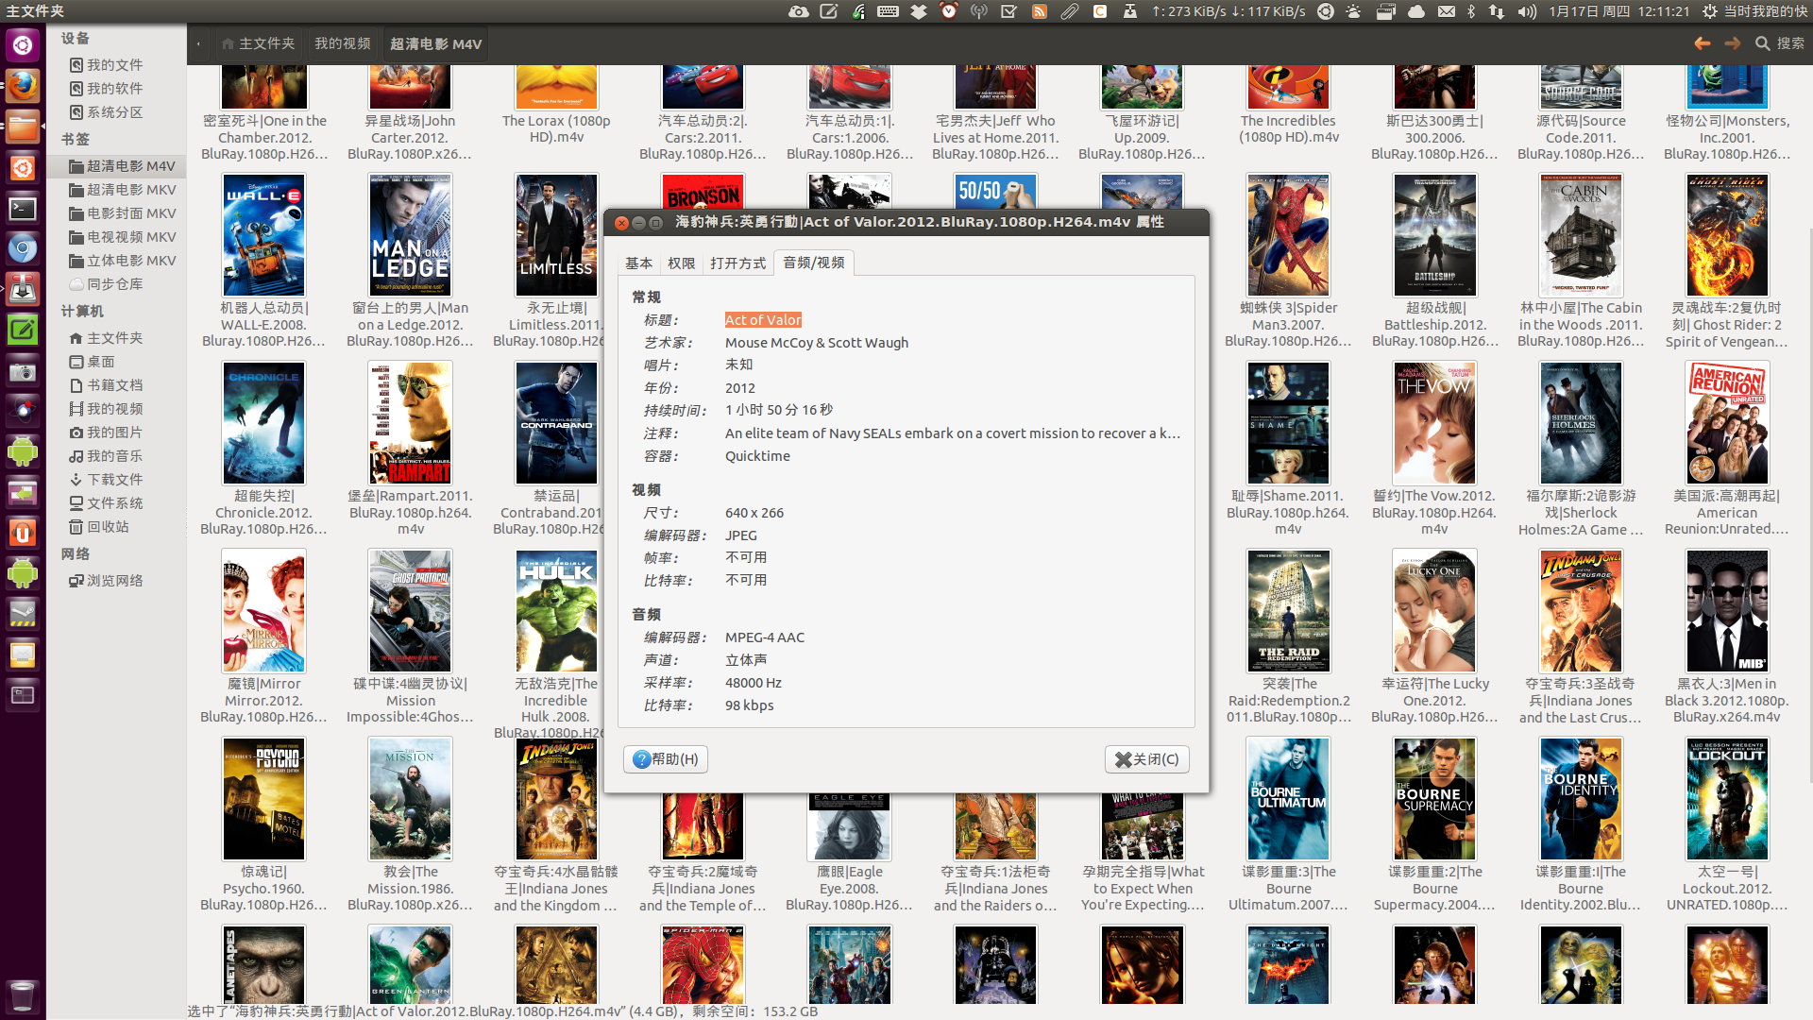Click the 关闭(C) button in the dialog
The width and height of the screenshot is (1813, 1020).
click(x=1146, y=759)
